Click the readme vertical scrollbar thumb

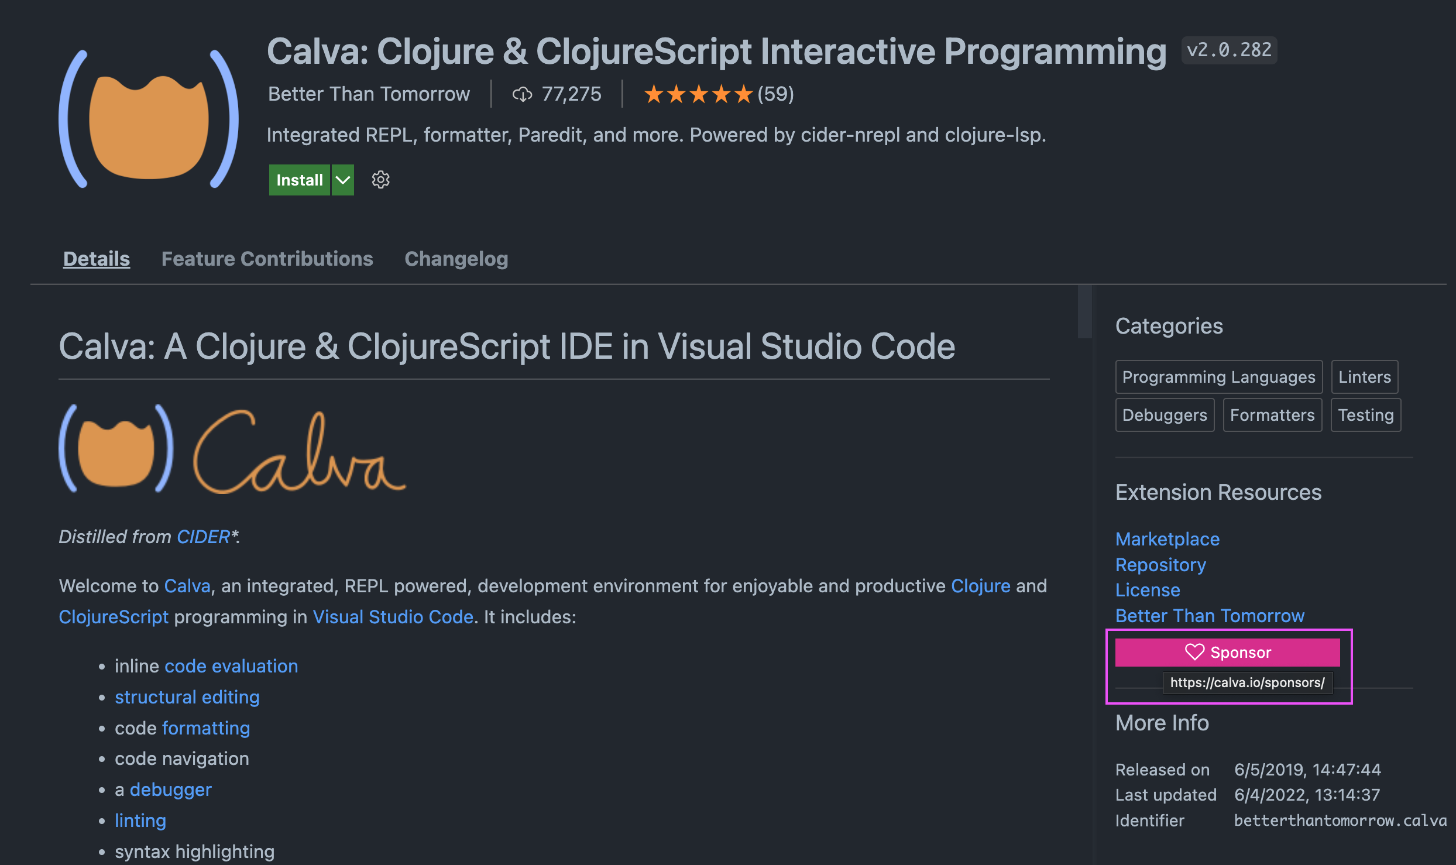(x=1084, y=311)
